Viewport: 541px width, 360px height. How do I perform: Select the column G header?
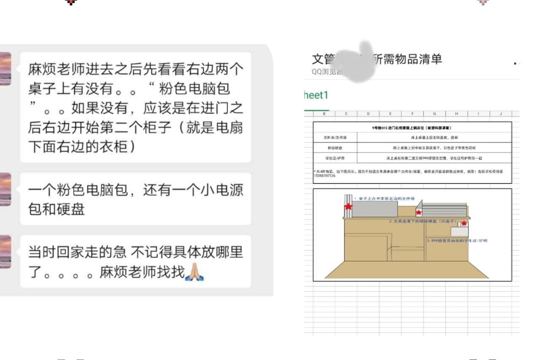(434, 114)
